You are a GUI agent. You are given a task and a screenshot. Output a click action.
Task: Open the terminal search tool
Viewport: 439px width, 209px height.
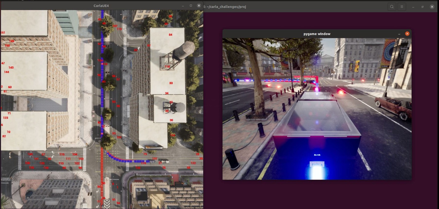(392, 7)
